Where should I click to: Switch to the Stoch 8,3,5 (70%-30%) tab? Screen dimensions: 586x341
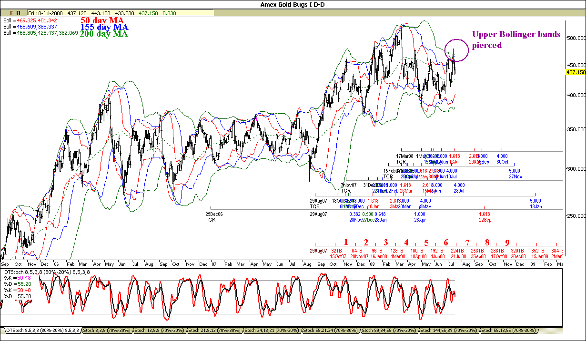click(x=108, y=330)
